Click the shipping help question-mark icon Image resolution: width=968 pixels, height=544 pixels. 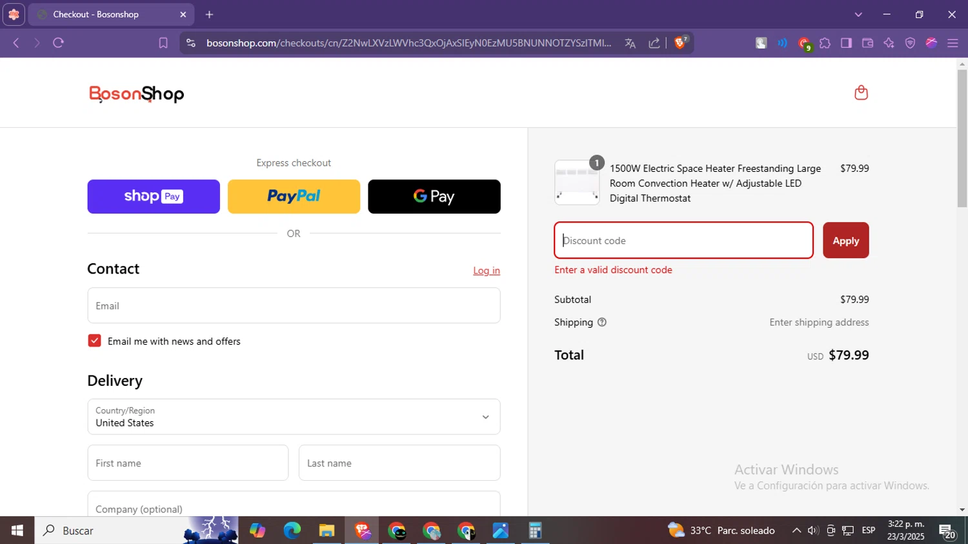point(602,322)
